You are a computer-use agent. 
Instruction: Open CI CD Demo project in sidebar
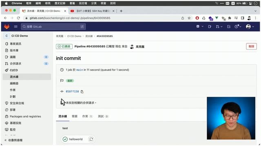pos(20,36)
